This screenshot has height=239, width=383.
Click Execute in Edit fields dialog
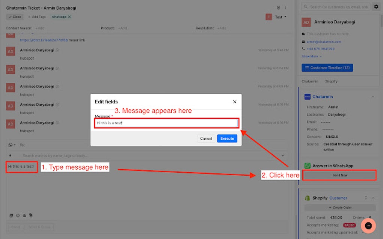point(227,138)
